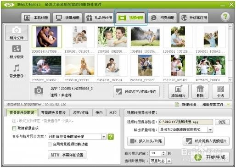The height and width of the screenshot is (168, 236).
Task: Click 相片间插入视频短片 button
Action: tap(206, 141)
